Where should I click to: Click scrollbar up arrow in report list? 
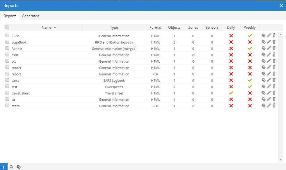click(x=280, y=35)
